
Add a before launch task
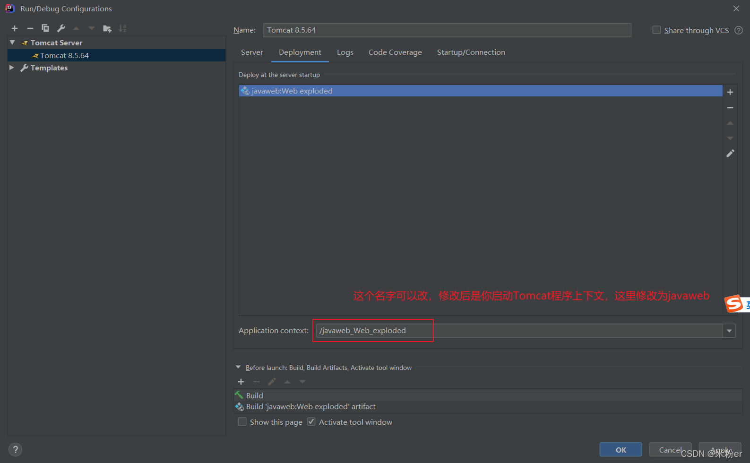pos(241,382)
